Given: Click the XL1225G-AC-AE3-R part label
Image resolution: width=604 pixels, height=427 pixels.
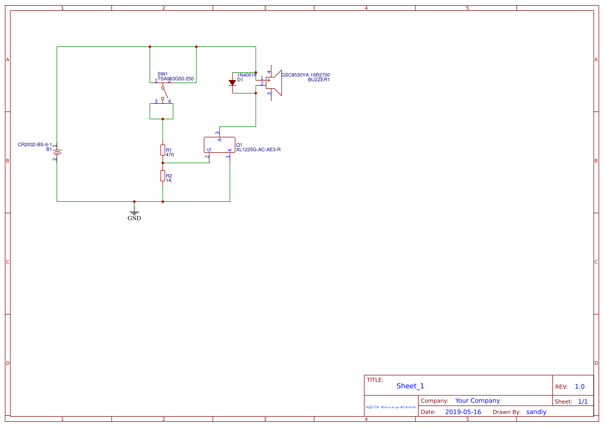Looking at the screenshot, I should point(258,150).
